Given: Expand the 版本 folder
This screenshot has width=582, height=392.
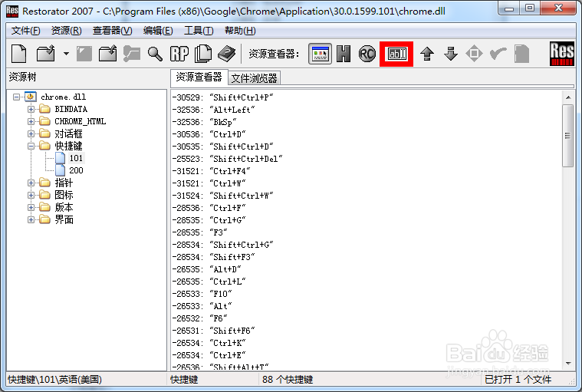Looking at the screenshot, I should (x=31, y=207).
